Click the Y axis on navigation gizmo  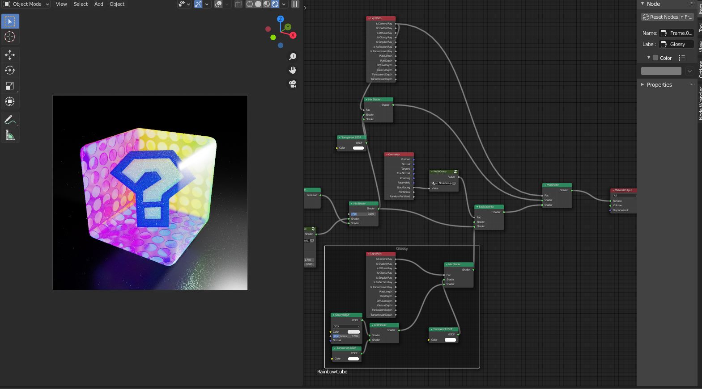click(x=288, y=27)
